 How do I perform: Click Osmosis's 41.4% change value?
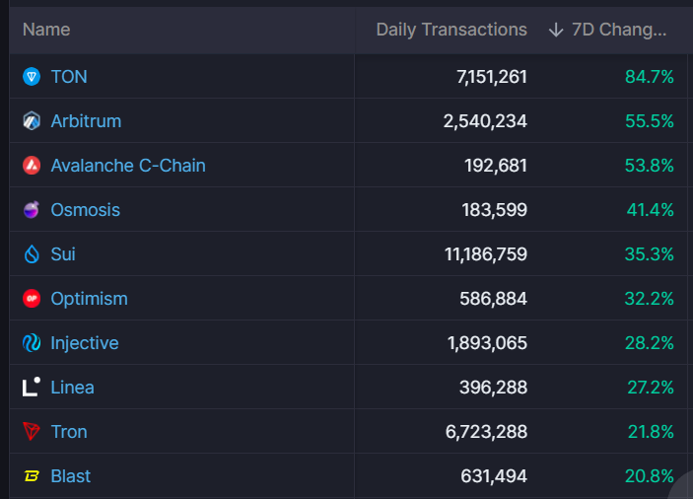coord(651,210)
